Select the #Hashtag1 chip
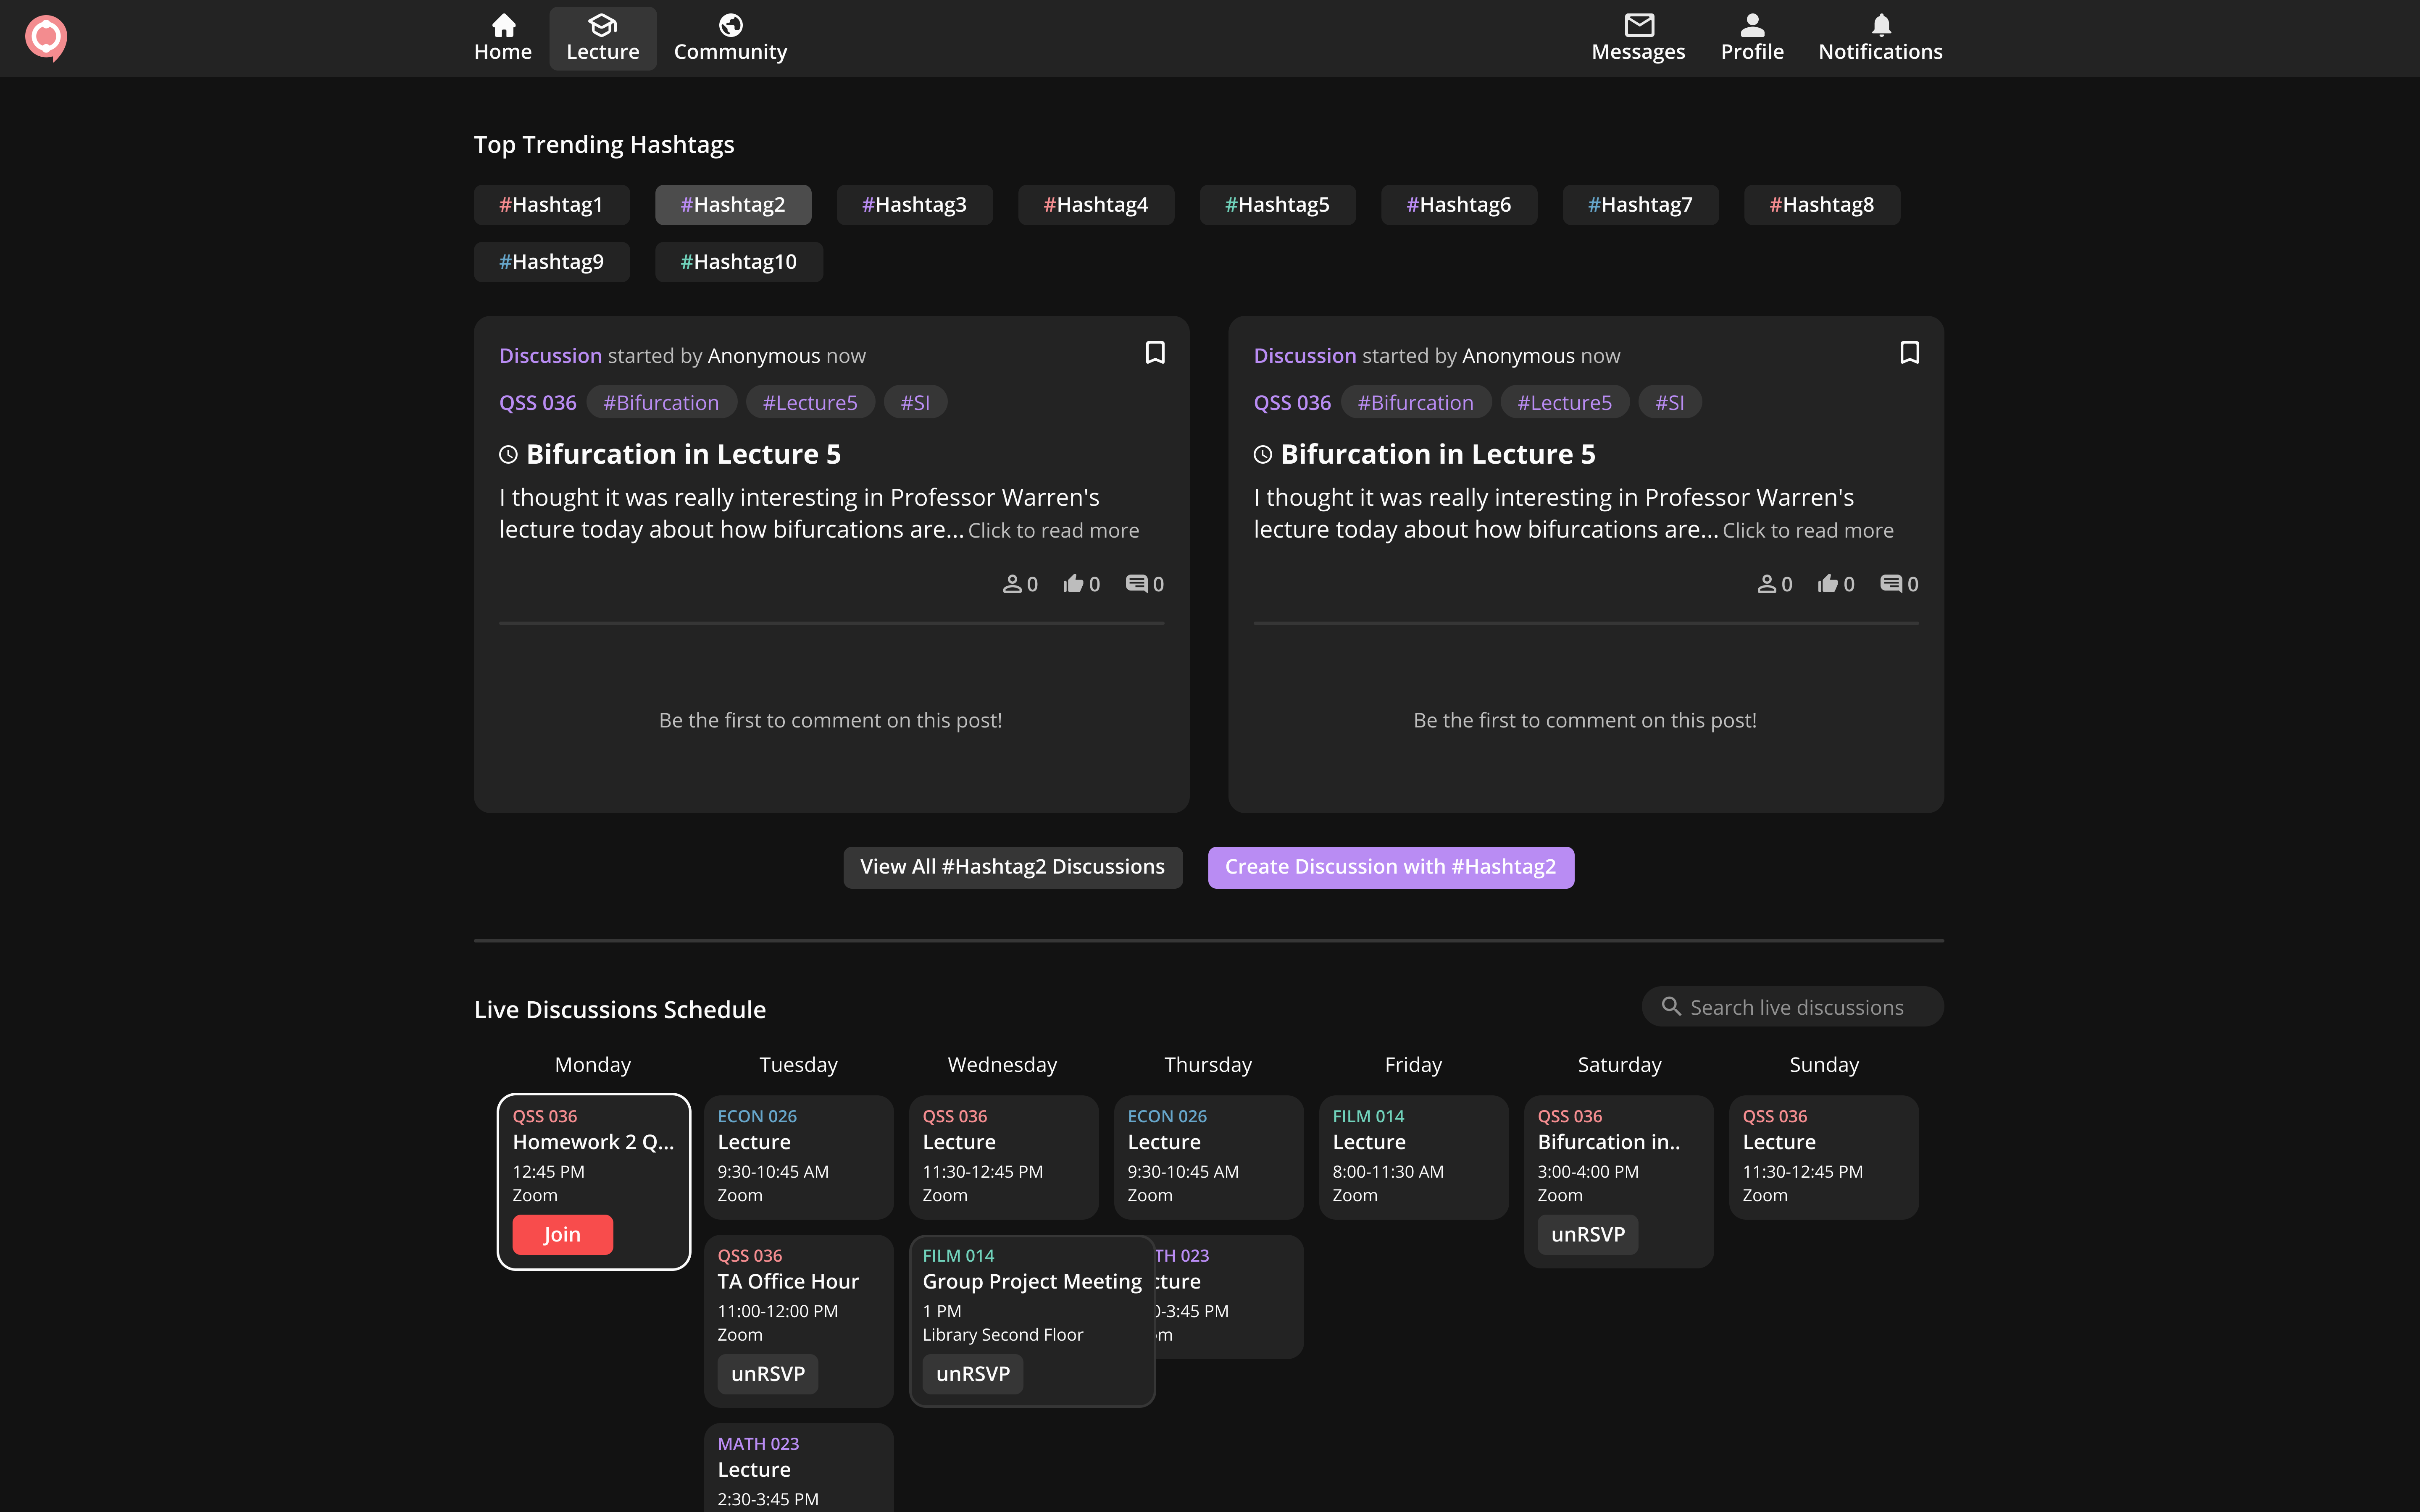This screenshot has width=2420, height=1512. click(x=552, y=205)
